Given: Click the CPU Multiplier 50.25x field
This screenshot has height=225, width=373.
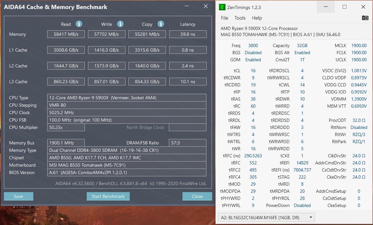Looking at the screenshot, I should pyautogui.click(x=66, y=127).
